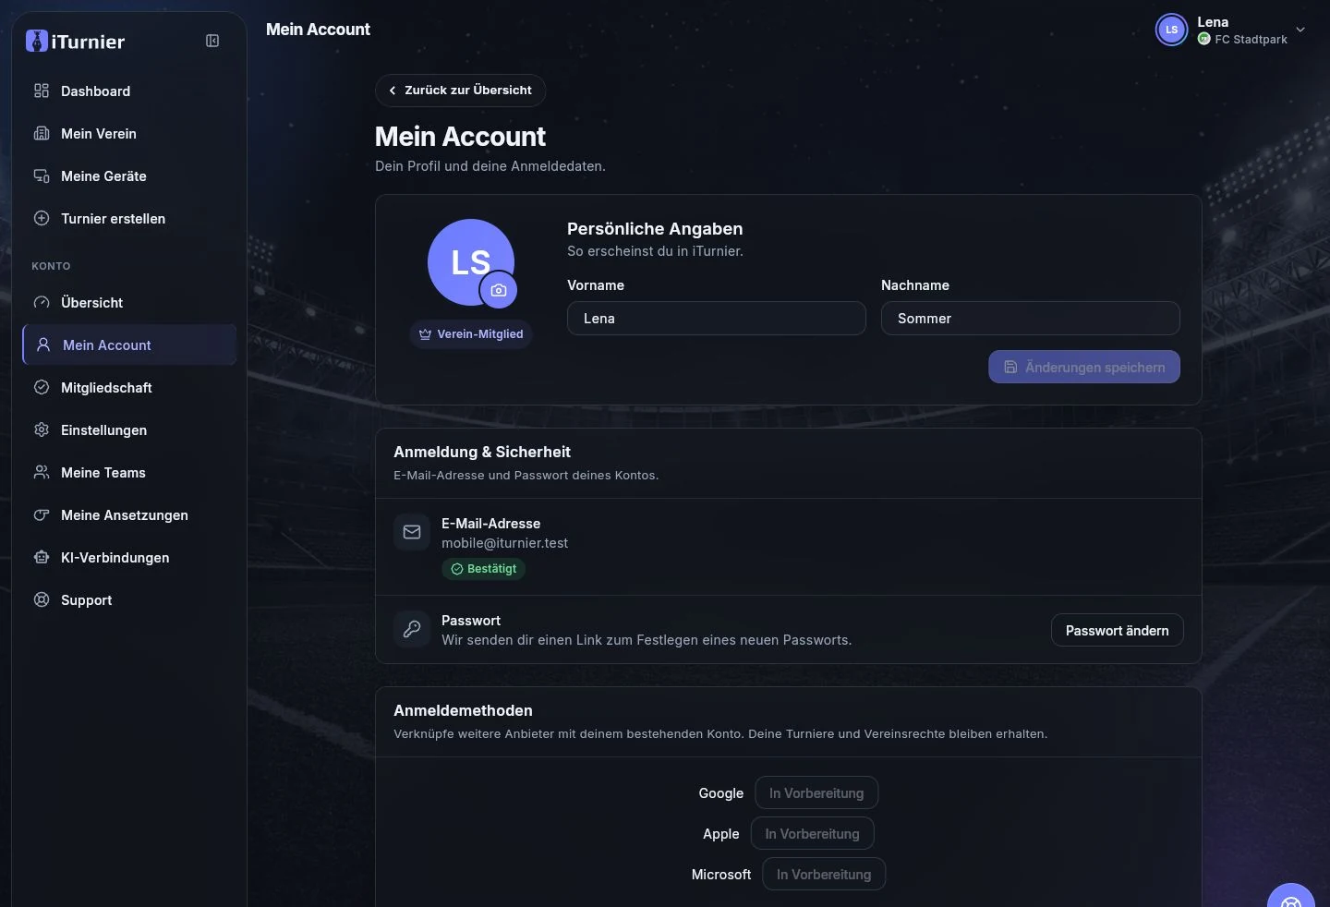Image resolution: width=1330 pixels, height=907 pixels.
Task: Open Mitgliedschaft from the sidebar
Action: [x=129, y=387]
